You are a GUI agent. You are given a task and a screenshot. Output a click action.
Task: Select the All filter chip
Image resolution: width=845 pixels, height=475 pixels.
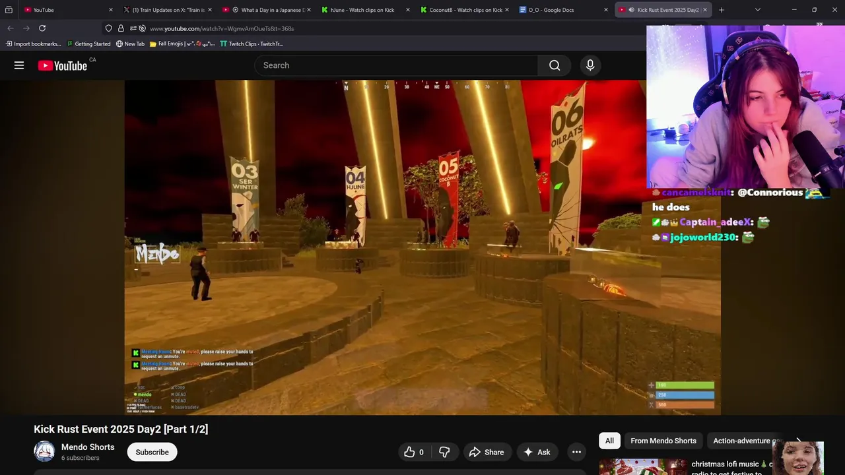(x=609, y=441)
